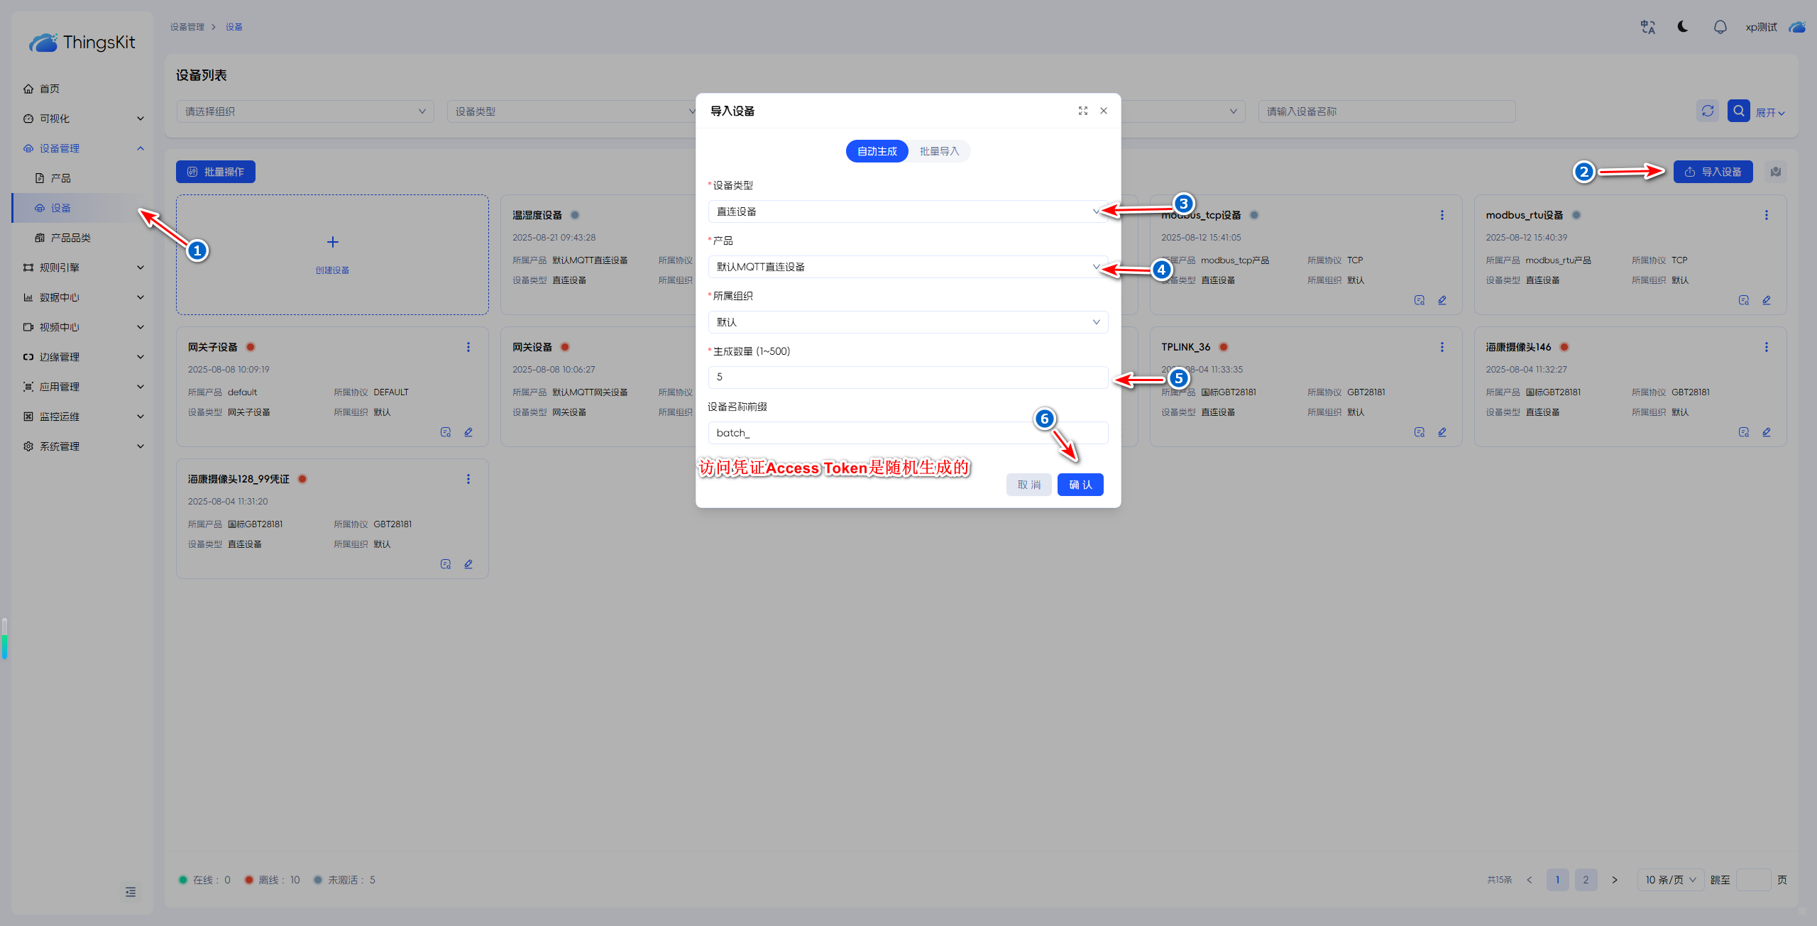
Task: Click the map view toggle beside 导入设备
Action: click(1775, 172)
